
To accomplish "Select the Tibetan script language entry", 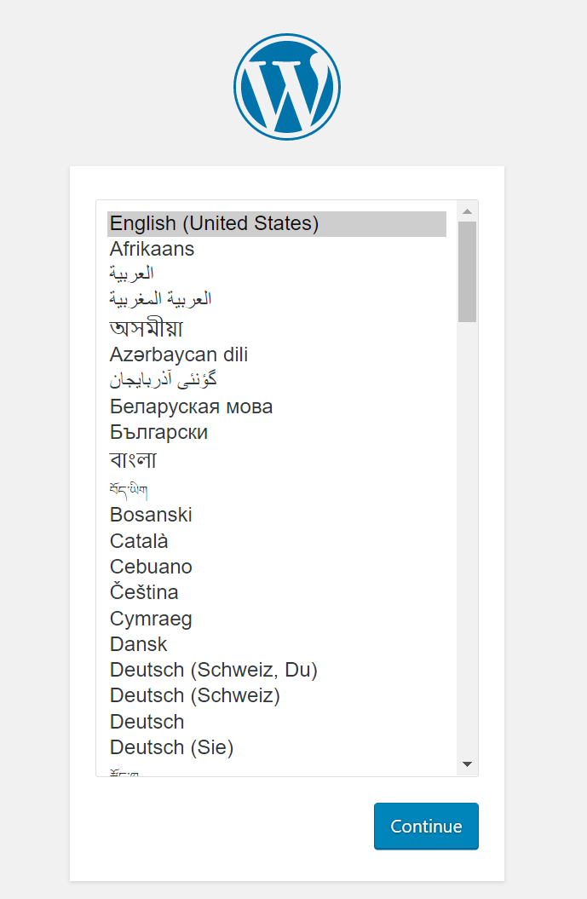I will [277, 489].
